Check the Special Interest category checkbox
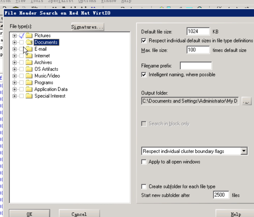The width and height of the screenshot is (254, 217). [x=22, y=96]
